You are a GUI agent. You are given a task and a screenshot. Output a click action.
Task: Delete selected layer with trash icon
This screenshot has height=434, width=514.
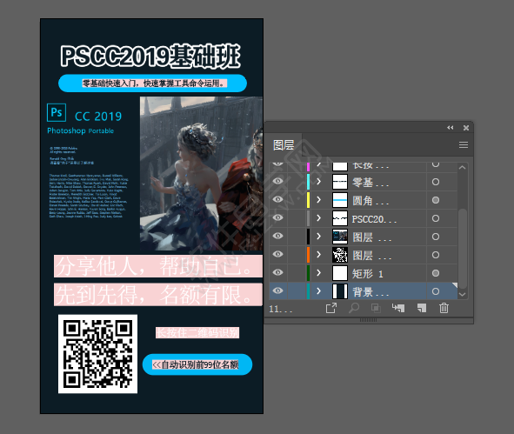coord(444,308)
